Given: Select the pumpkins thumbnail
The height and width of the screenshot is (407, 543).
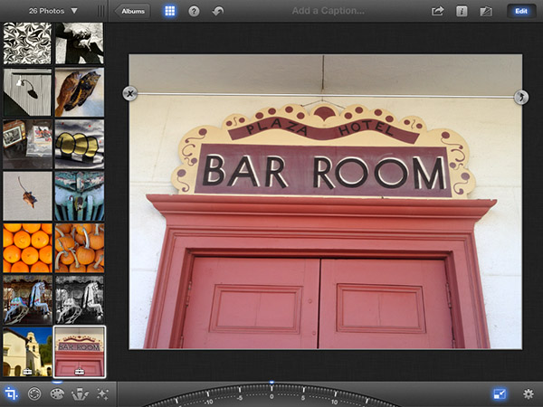Looking at the screenshot, I should (x=80, y=248).
